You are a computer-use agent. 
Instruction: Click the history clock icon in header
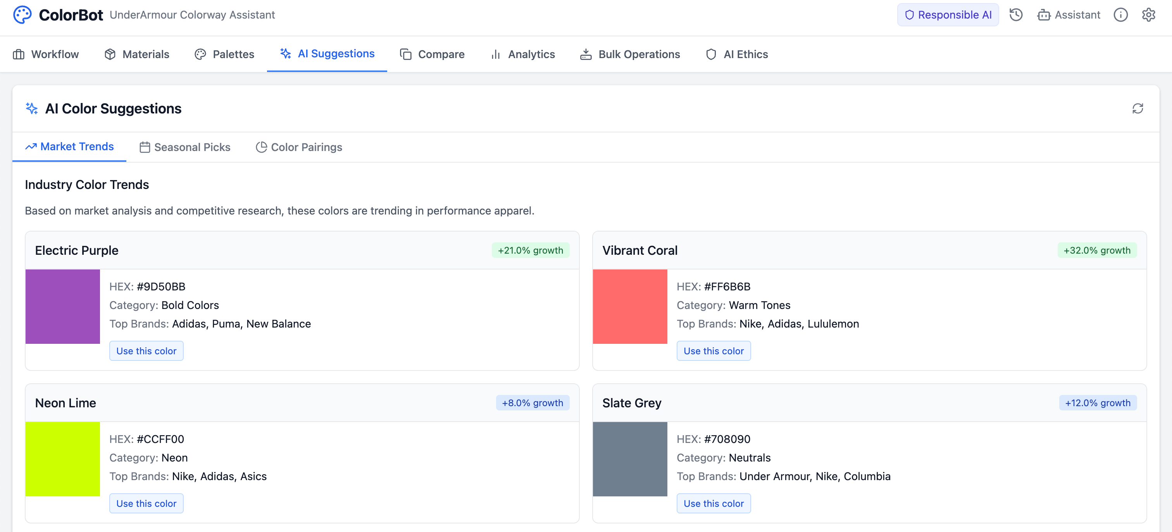(1015, 15)
